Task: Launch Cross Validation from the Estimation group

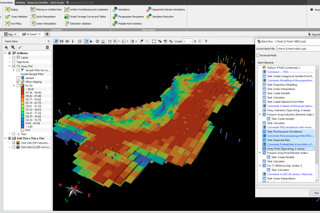Action: pyautogui.click(x=16, y=17)
